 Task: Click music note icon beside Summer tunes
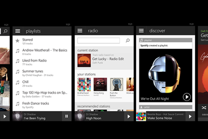pos(18,72)
